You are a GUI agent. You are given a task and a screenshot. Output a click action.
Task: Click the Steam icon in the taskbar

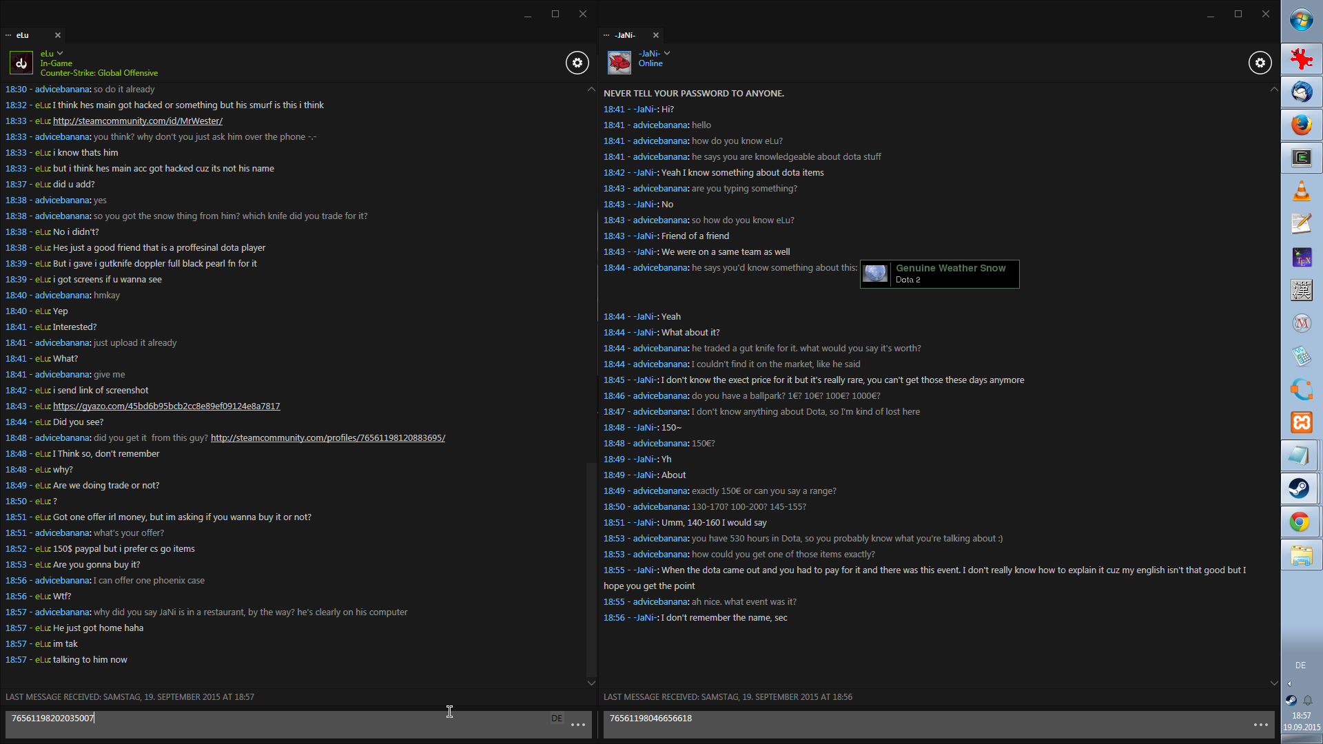[1300, 488]
